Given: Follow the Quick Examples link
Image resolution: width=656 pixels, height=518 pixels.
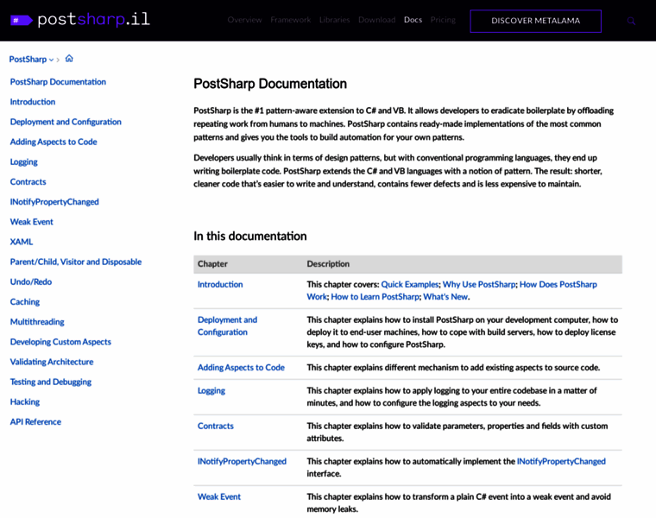Looking at the screenshot, I should pyautogui.click(x=410, y=285).
